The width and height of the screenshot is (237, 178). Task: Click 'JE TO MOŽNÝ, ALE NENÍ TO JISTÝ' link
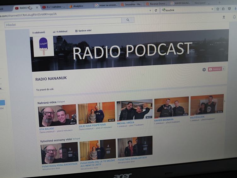click(x=98, y=163)
